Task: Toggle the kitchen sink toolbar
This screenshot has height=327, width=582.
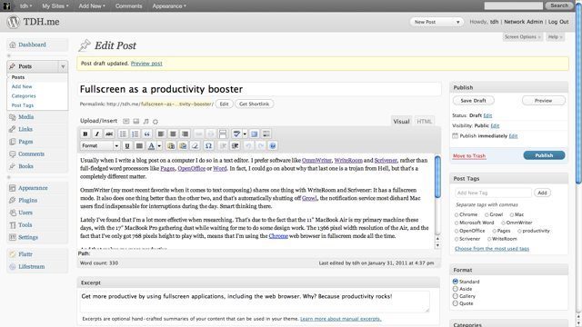Action: [x=266, y=134]
